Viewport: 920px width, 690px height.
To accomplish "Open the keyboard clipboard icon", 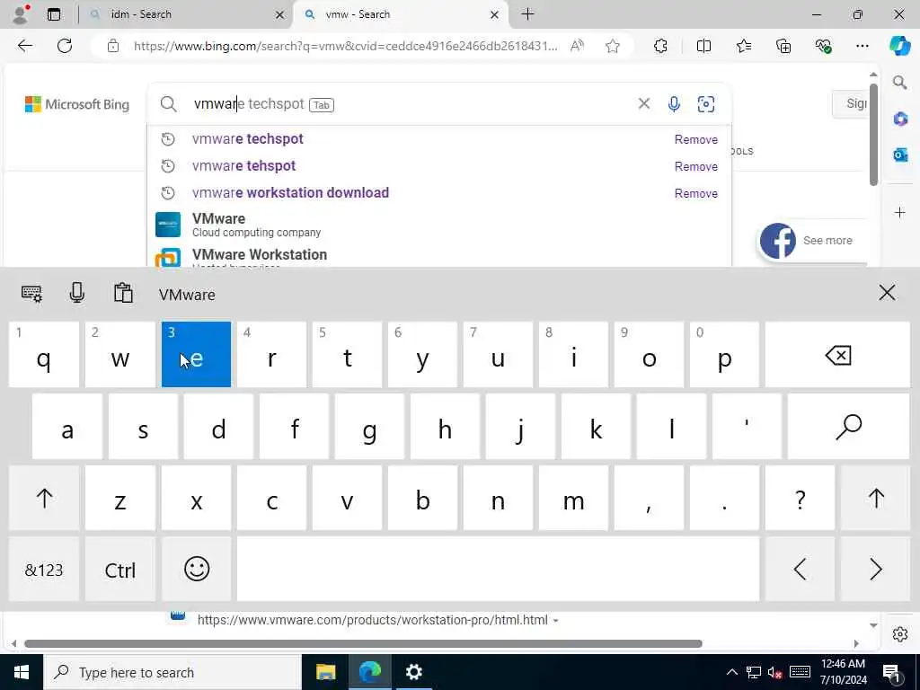I will pos(123,293).
